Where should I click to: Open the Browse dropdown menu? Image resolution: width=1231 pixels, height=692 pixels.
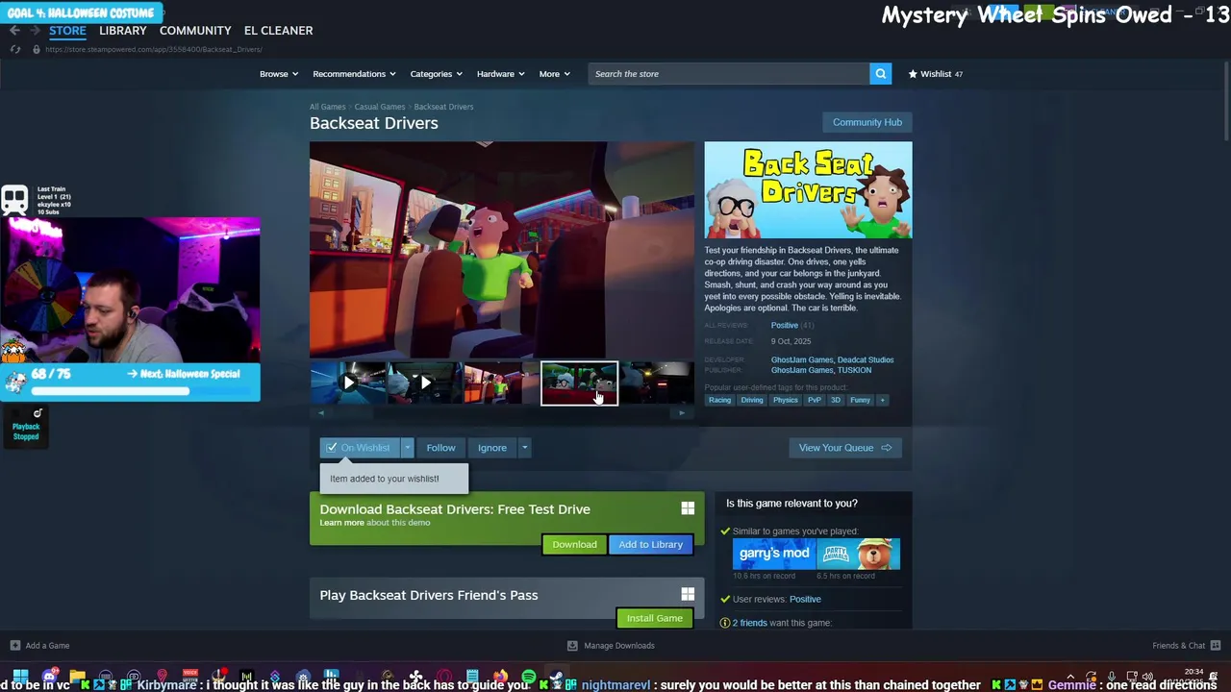[279, 74]
